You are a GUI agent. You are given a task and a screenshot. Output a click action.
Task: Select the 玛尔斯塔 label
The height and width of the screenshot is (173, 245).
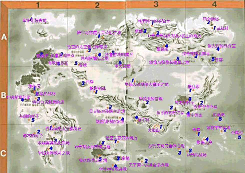click(x=211, y=19)
